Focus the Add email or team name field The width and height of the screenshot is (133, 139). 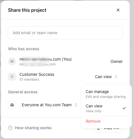point(65,33)
